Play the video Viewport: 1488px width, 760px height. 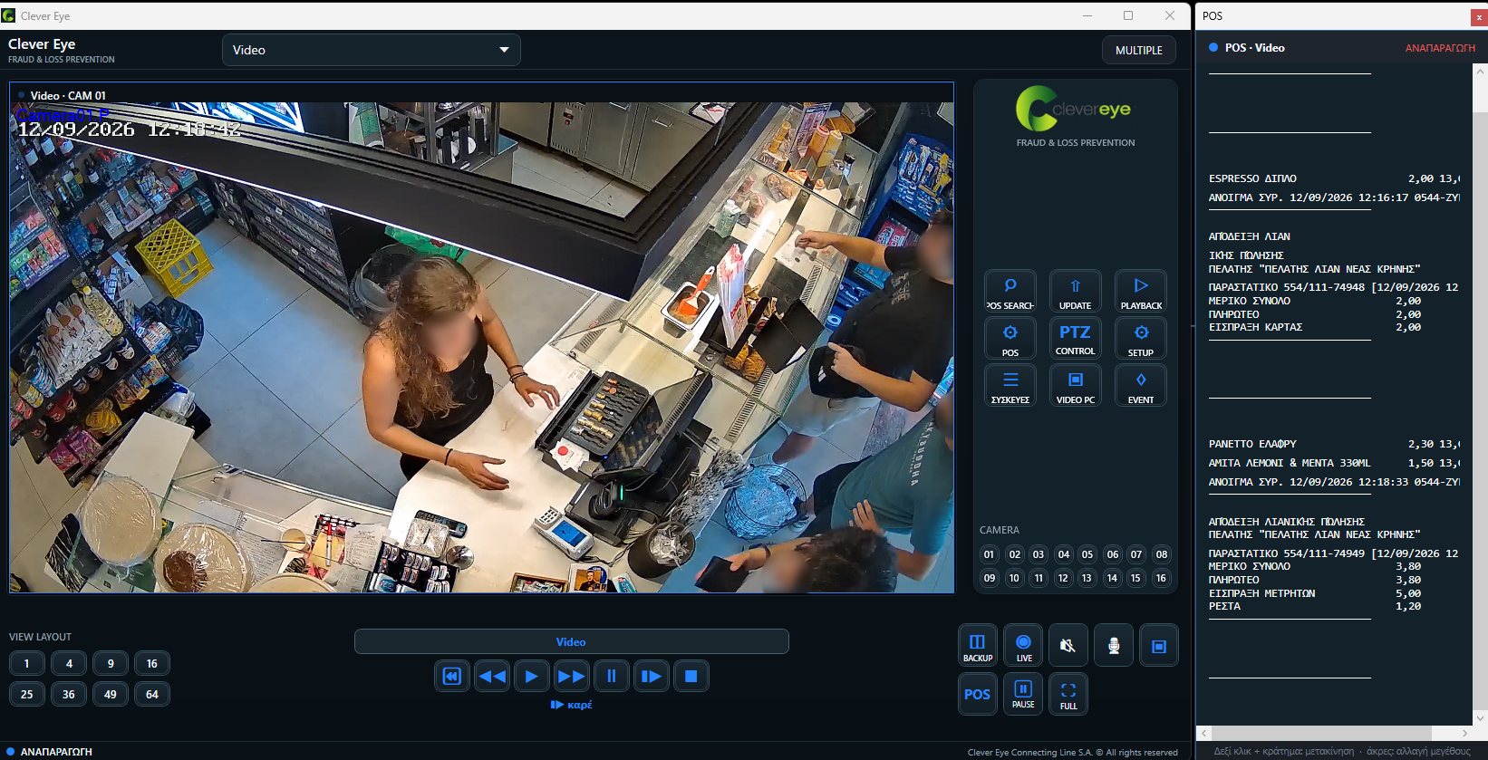[532, 676]
